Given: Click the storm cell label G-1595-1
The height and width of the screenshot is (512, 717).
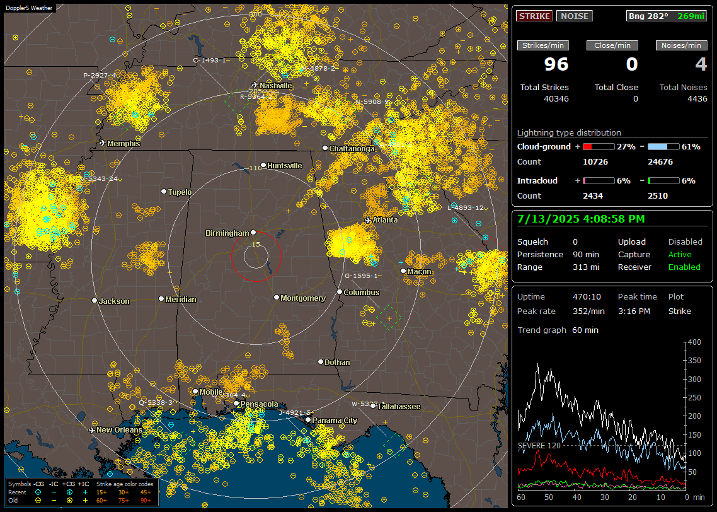Looking at the screenshot, I should (x=361, y=276).
